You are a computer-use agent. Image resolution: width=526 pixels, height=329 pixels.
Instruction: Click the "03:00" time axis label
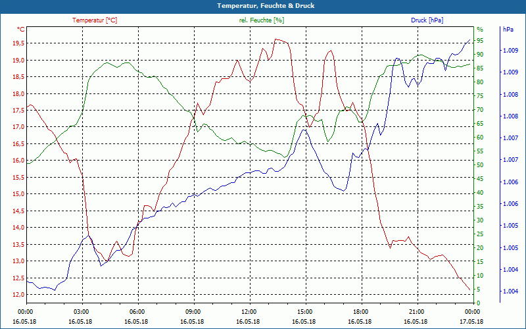(80, 311)
